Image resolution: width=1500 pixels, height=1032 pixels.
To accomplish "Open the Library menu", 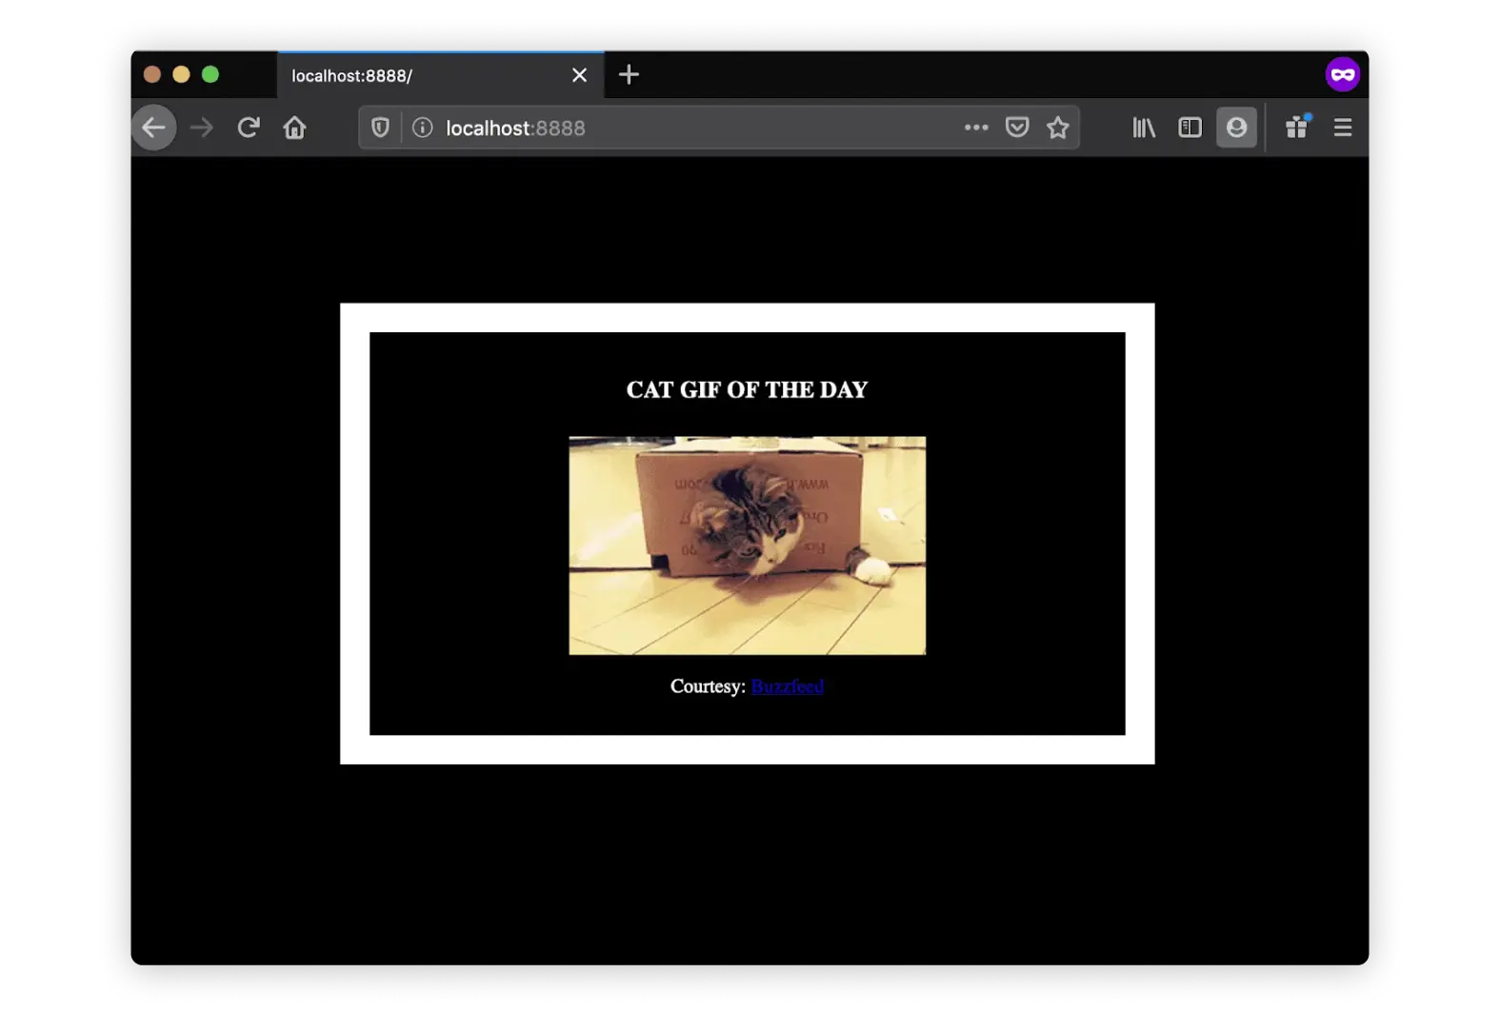I will coord(1144,128).
